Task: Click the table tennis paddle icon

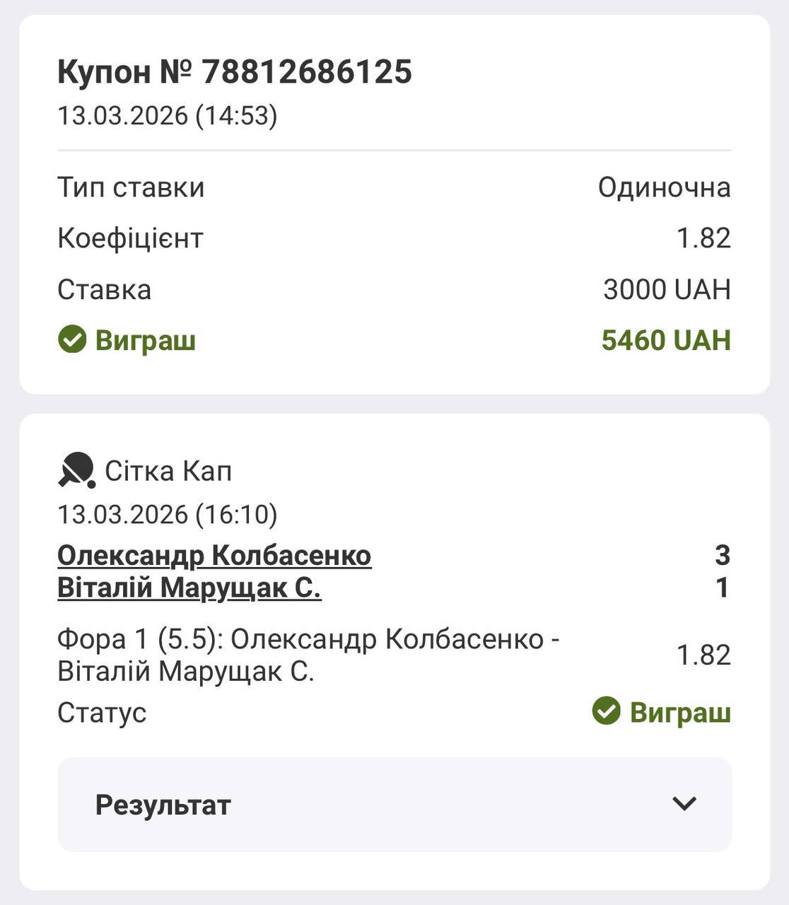Action: click(x=76, y=470)
